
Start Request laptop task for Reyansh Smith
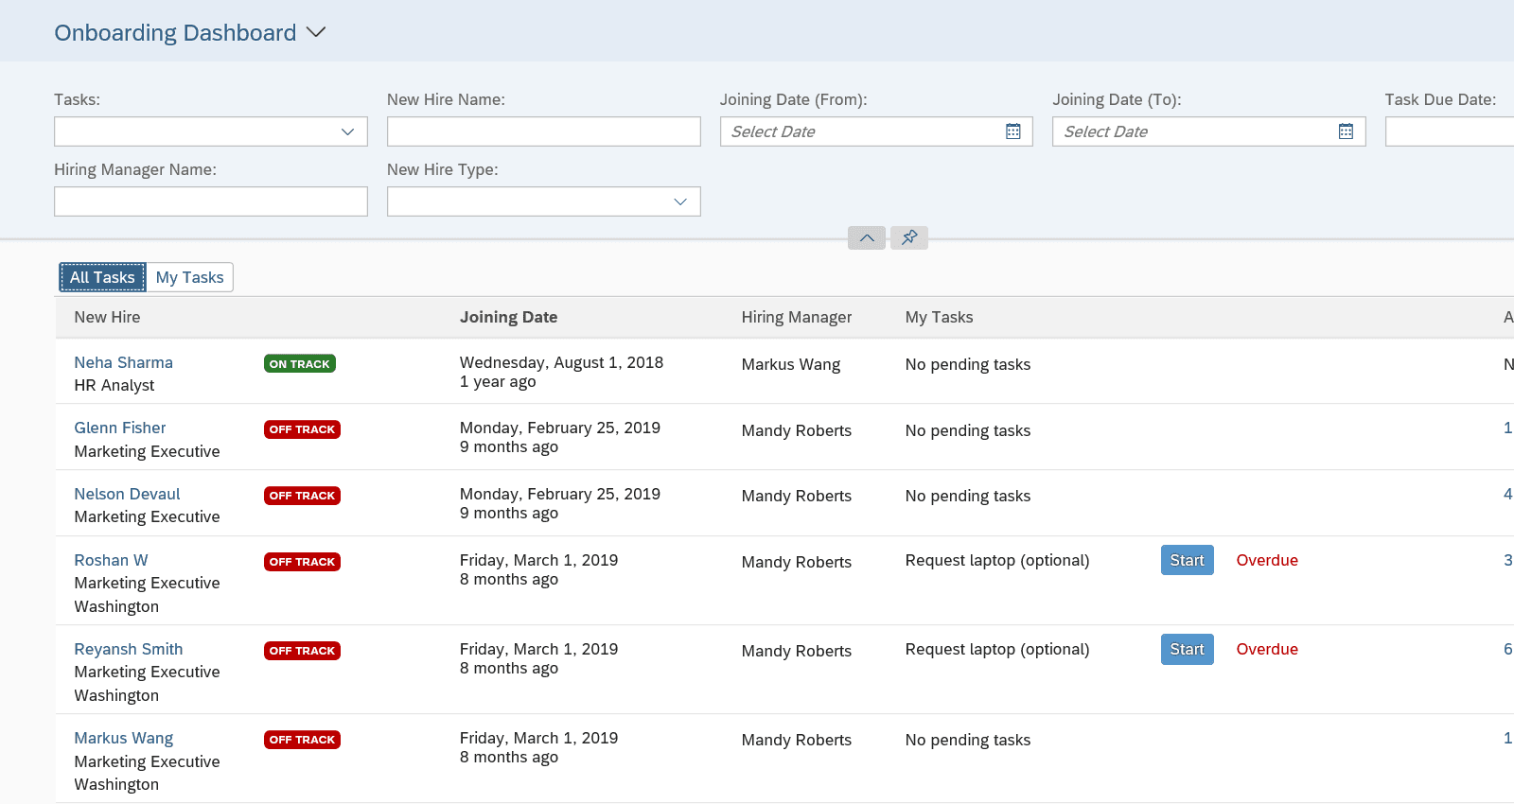pos(1188,649)
